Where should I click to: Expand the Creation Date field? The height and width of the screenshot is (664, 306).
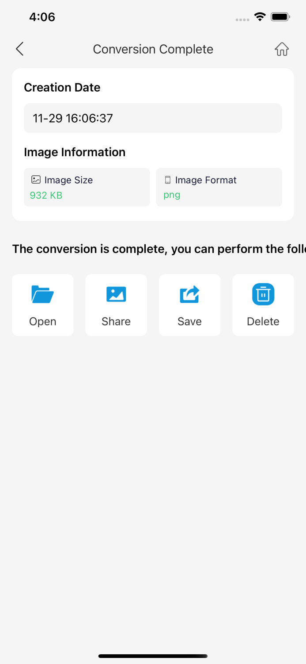click(153, 118)
